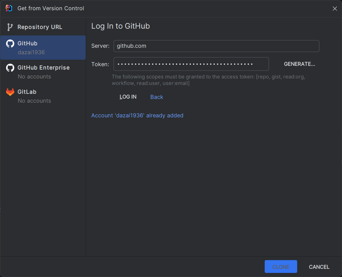Click the GitLab fox icon
This screenshot has height=277, width=342.
10,92
